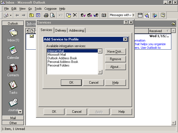Viewport: 178px width, 133px height.
Task: Click the Undo toolbar icon
Action: click(61, 15)
